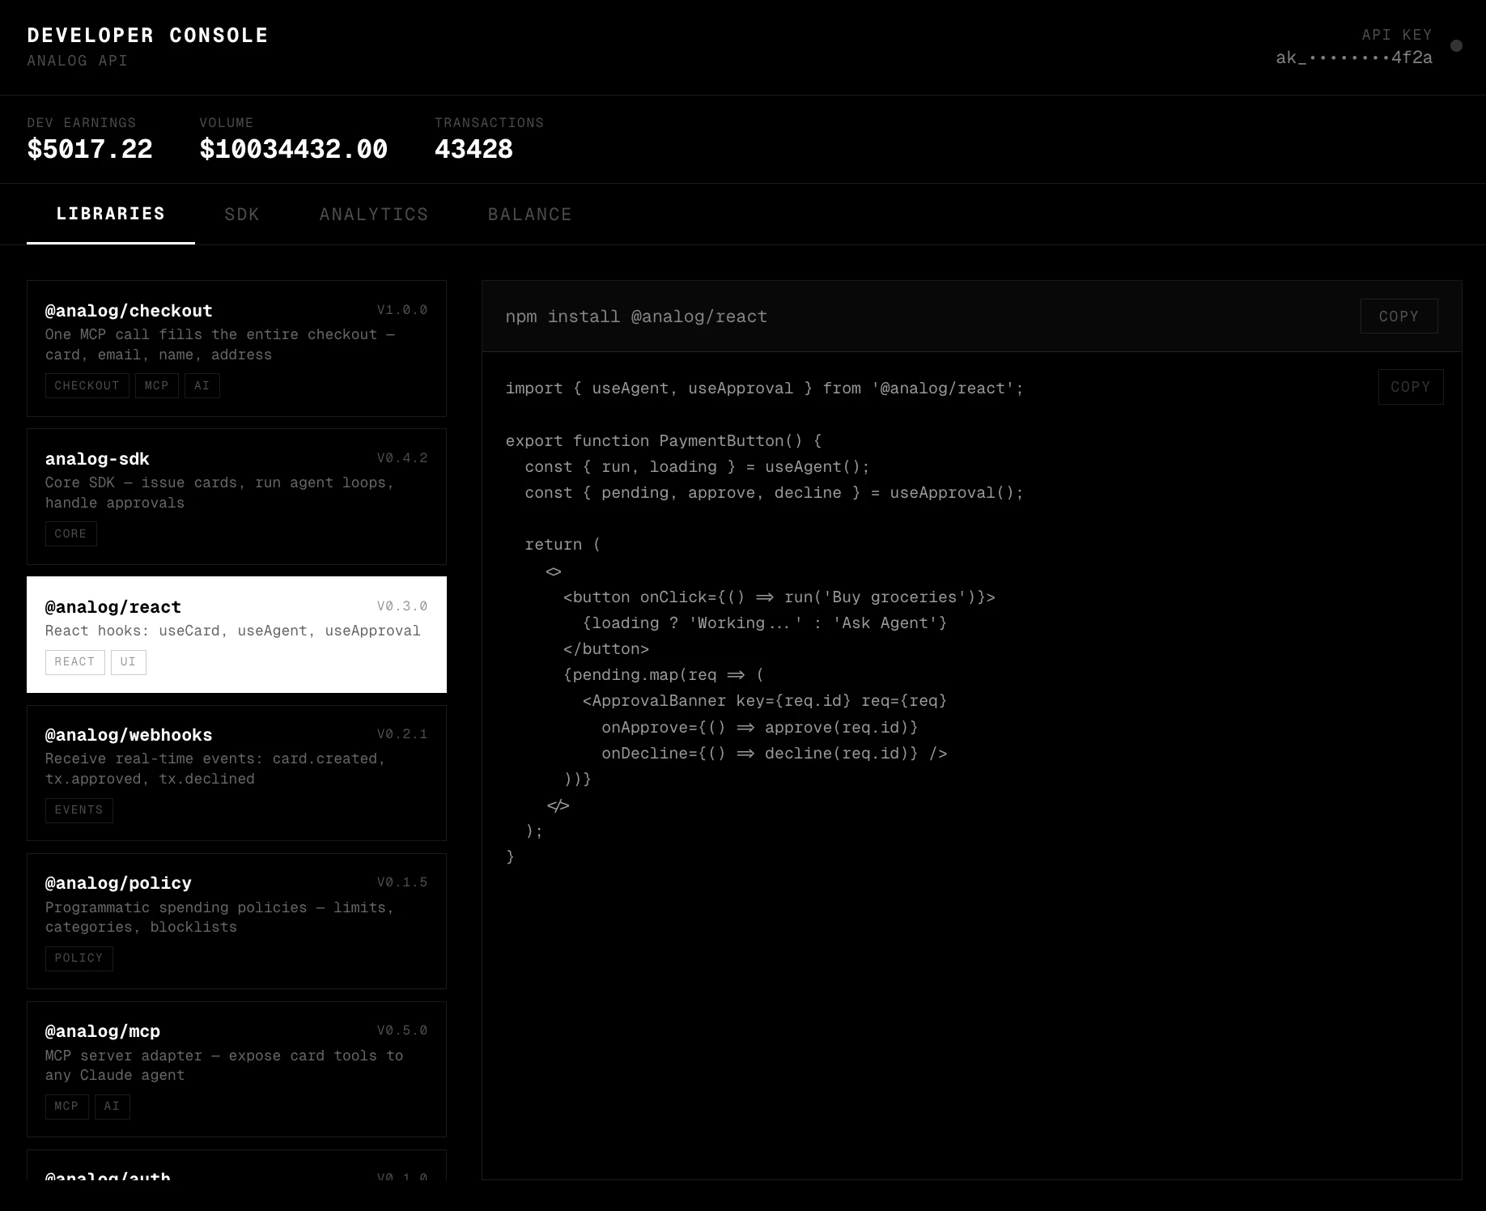Click the POLICY tag on @analog/policy
The image size is (1486, 1211).
click(x=79, y=958)
